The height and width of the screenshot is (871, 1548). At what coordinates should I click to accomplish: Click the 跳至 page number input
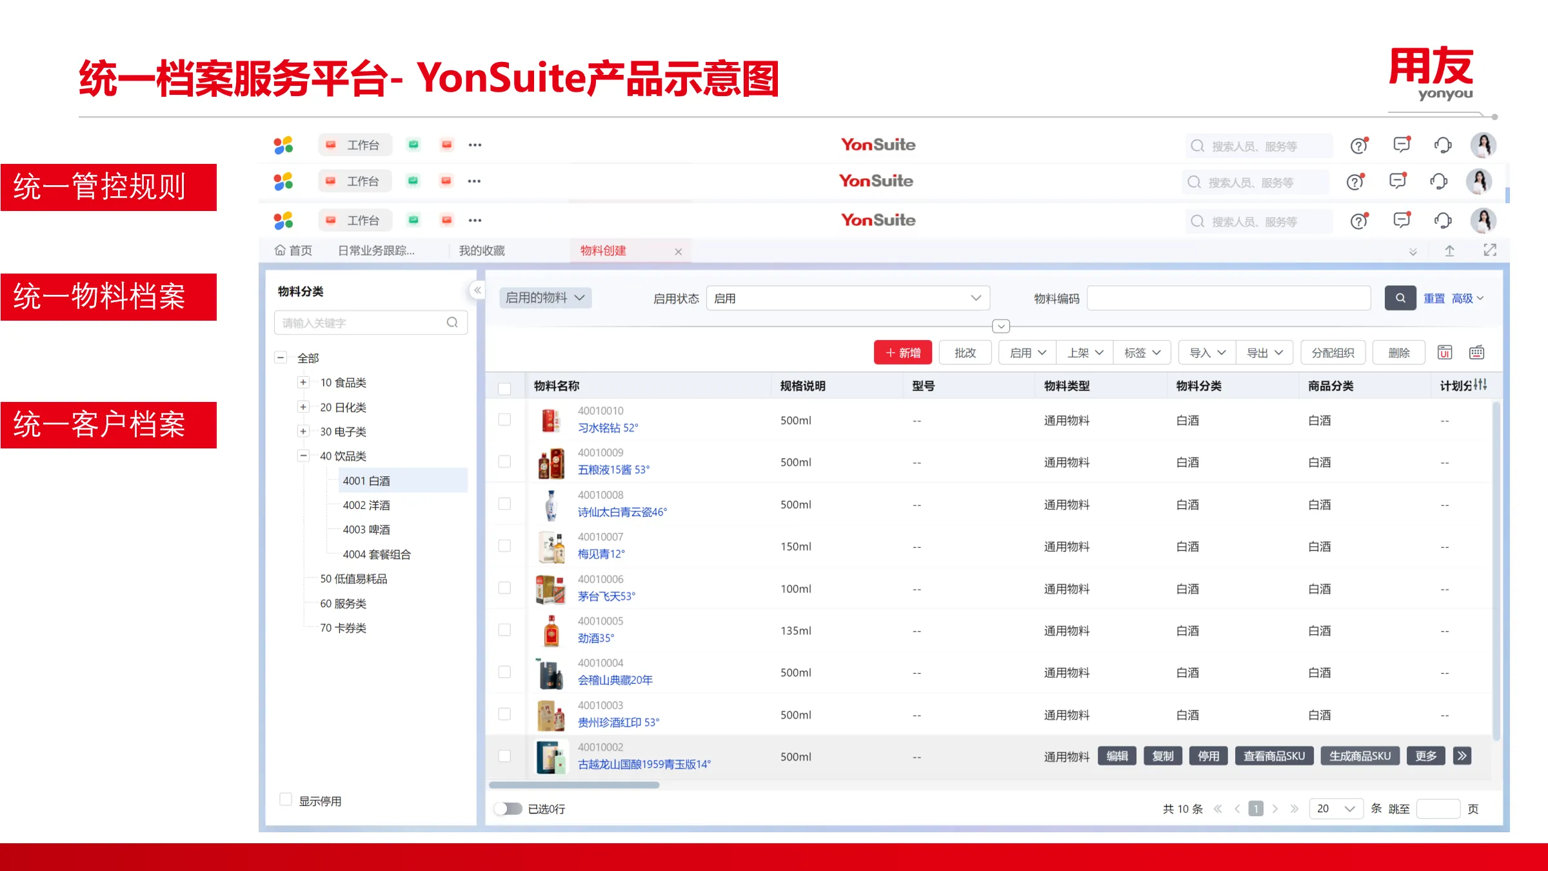tap(1438, 808)
